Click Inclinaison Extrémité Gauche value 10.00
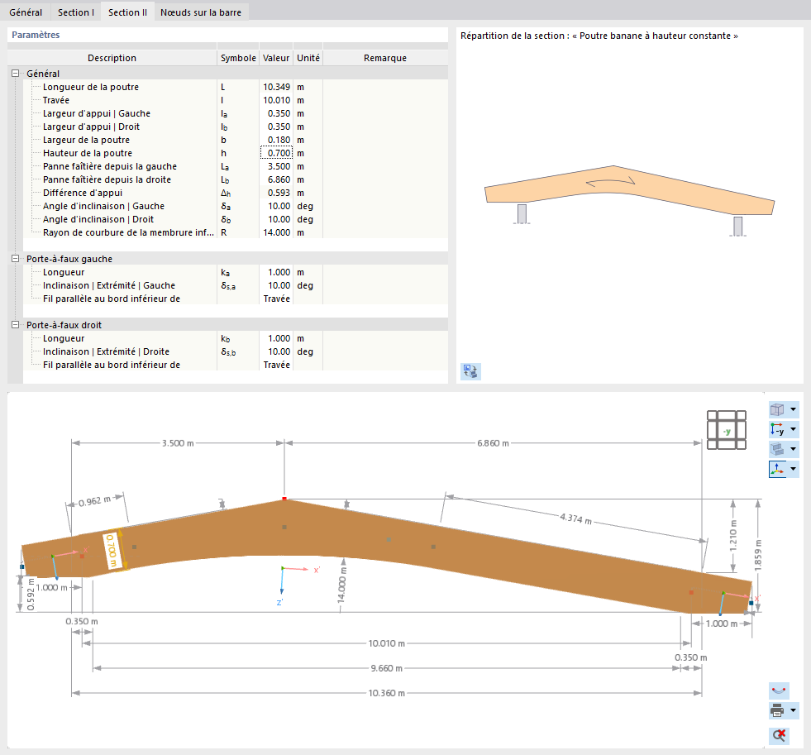Image resolution: width=811 pixels, height=755 pixels. tap(276, 285)
